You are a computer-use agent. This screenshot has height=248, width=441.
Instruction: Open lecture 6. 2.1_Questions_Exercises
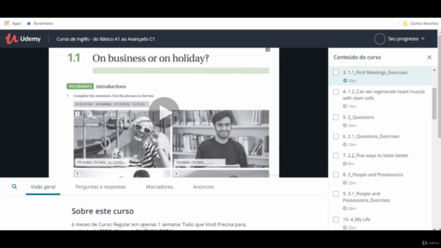(371, 136)
